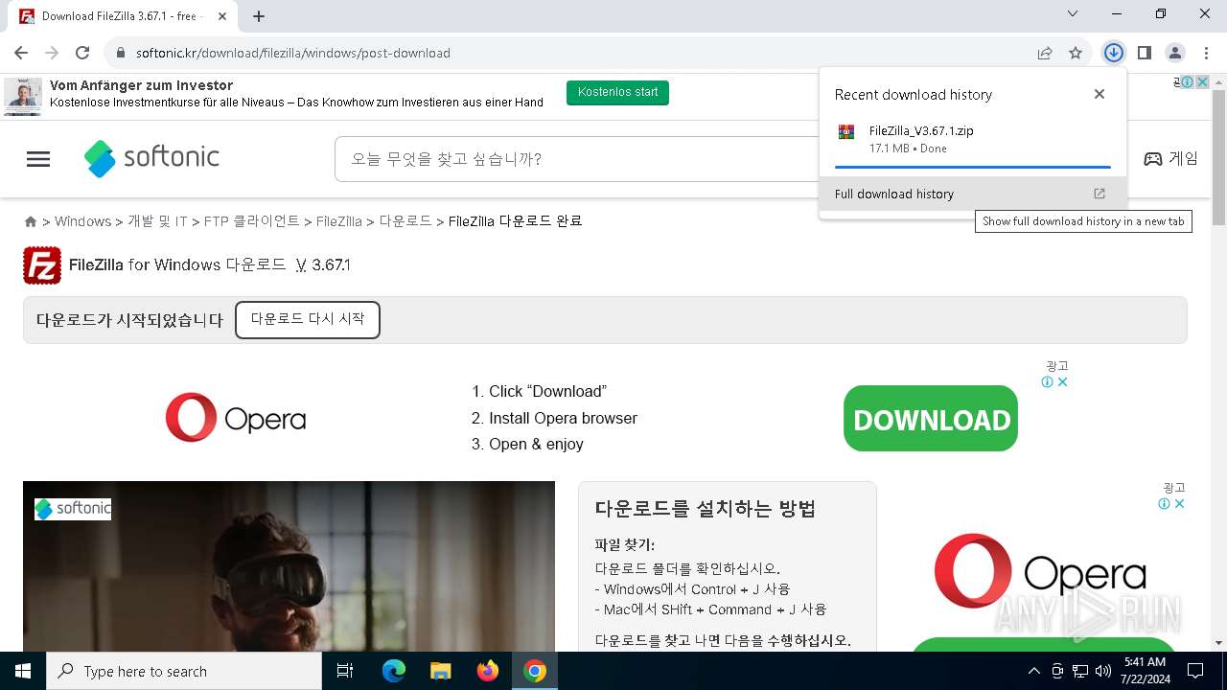The image size is (1227, 690).
Task: Click the Type here to search box
Action: coord(184,671)
